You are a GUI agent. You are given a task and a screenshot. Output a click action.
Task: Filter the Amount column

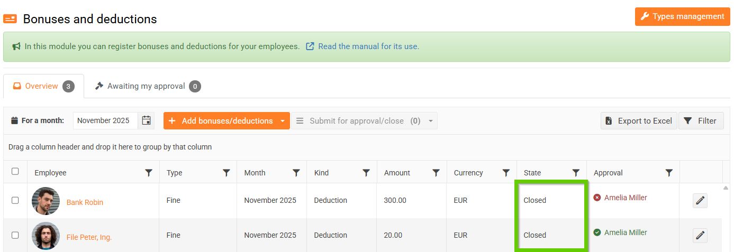436,173
